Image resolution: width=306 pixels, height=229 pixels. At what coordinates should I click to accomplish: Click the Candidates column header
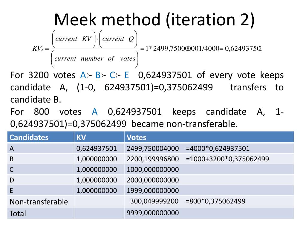(29, 137)
